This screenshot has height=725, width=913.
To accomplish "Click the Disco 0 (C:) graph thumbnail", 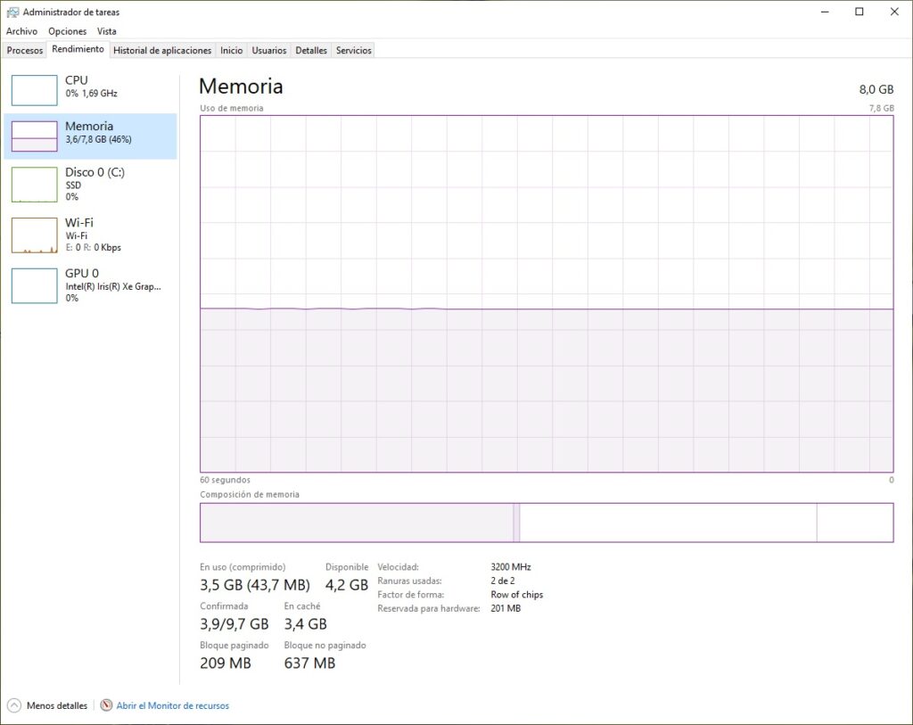I will click(x=34, y=184).
